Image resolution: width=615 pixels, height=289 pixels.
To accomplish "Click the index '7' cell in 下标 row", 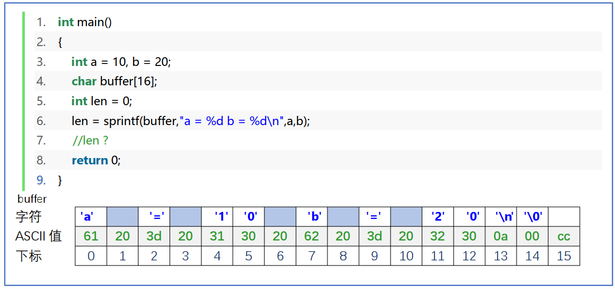I will (x=312, y=256).
